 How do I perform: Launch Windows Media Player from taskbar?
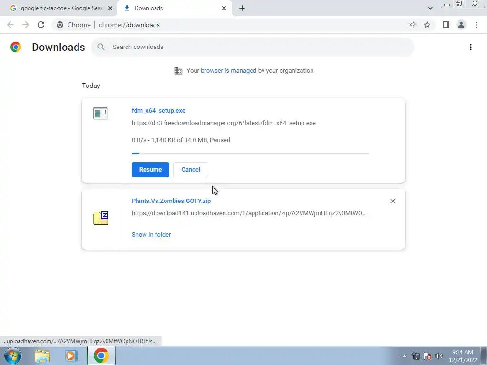coord(71,356)
